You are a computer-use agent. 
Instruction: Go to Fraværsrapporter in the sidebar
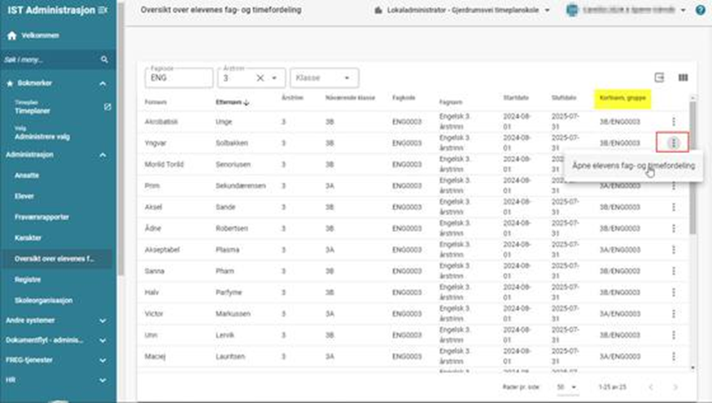point(41,217)
